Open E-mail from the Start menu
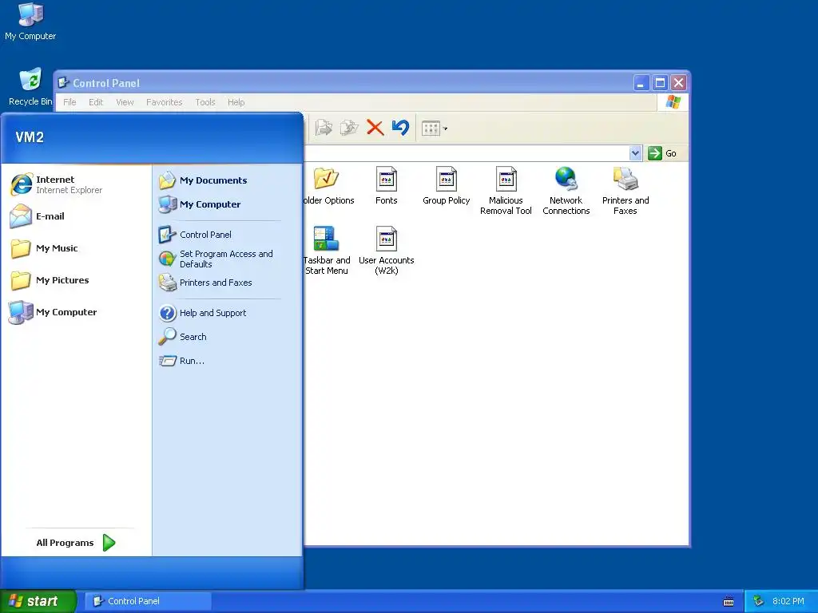The height and width of the screenshot is (613, 818). [x=38, y=216]
